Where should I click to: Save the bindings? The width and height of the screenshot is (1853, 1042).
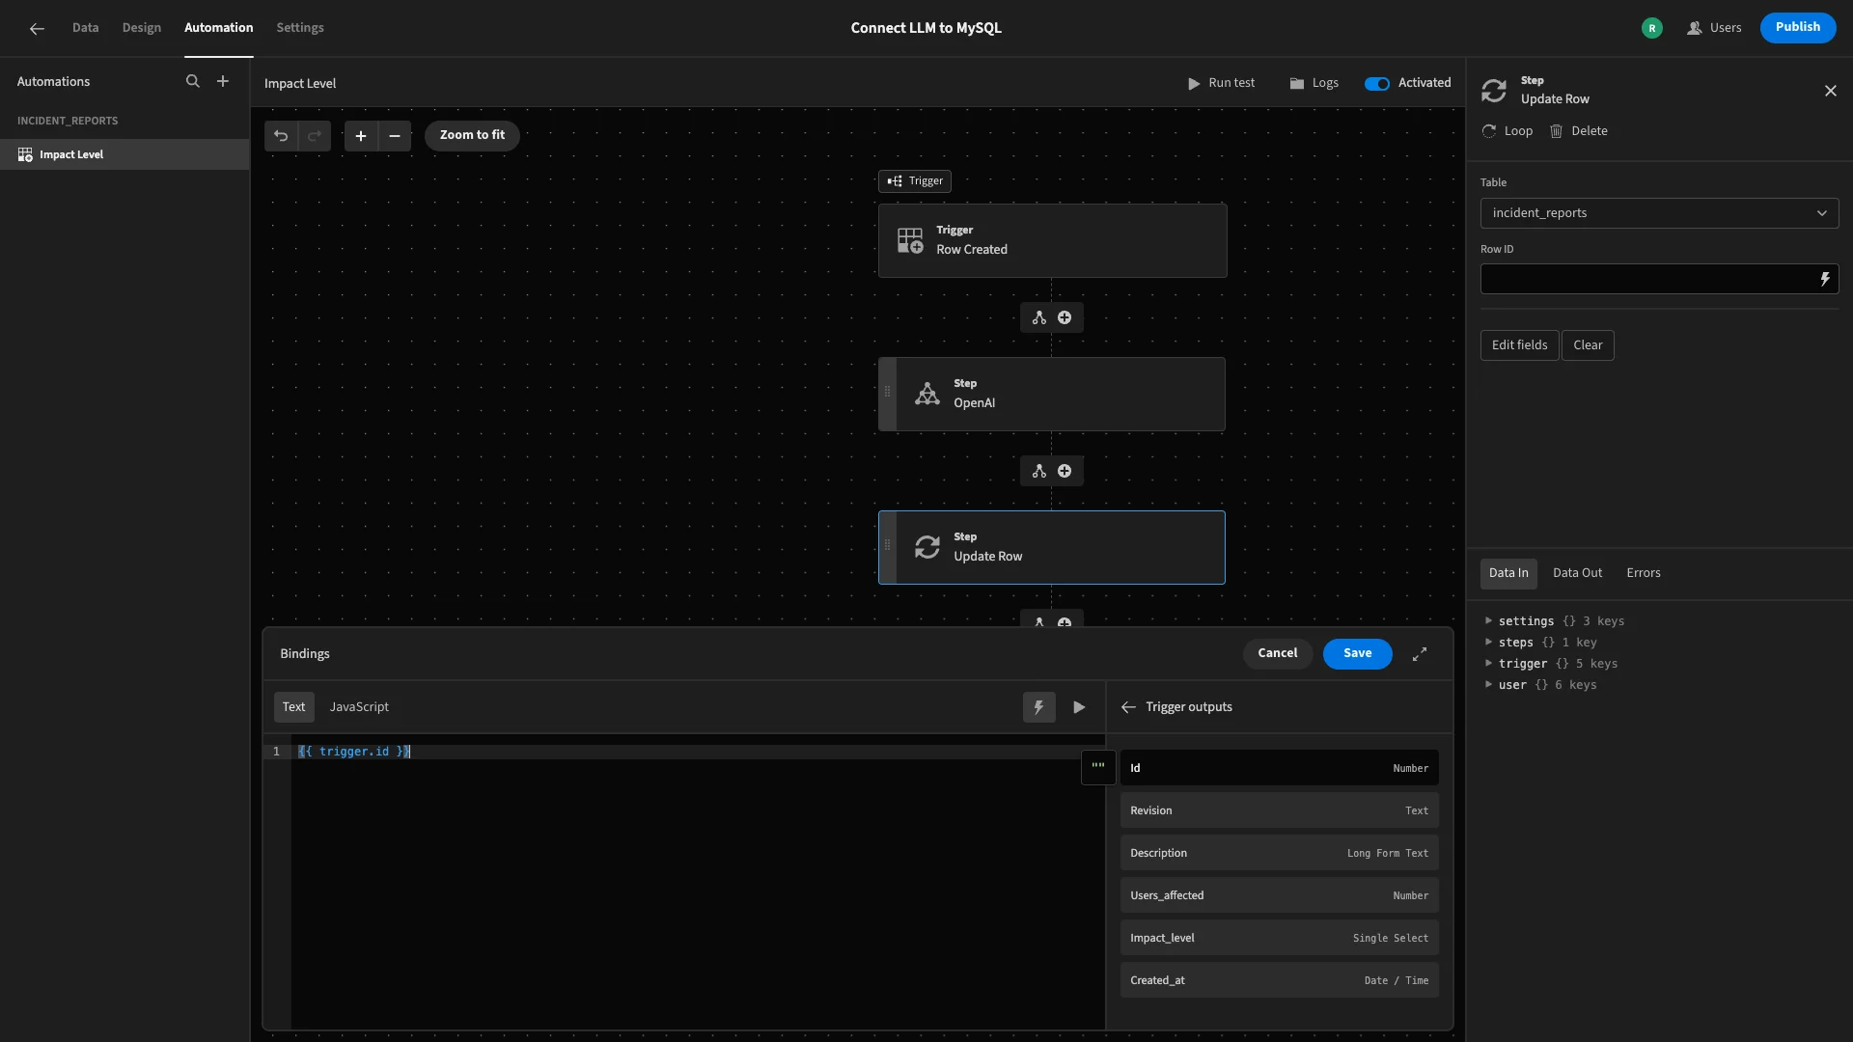point(1357,654)
